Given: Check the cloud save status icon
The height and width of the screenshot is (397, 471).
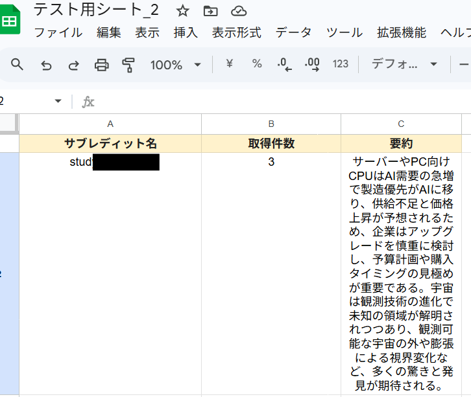Looking at the screenshot, I should click(239, 11).
